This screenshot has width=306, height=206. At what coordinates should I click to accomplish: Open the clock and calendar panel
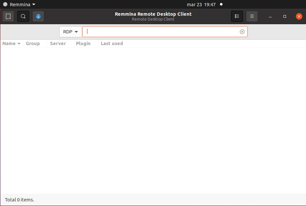[x=201, y=5]
